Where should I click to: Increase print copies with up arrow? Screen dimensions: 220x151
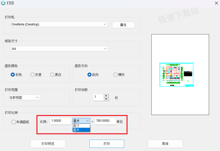click(106, 96)
